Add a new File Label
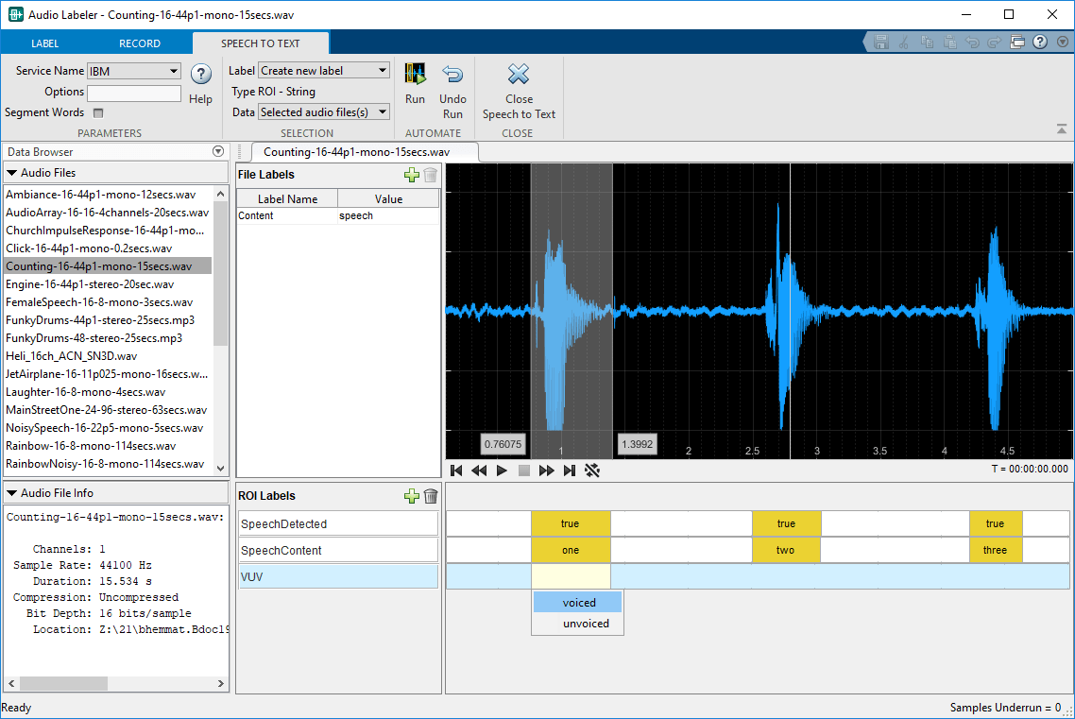This screenshot has width=1075, height=719. pyautogui.click(x=411, y=175)
